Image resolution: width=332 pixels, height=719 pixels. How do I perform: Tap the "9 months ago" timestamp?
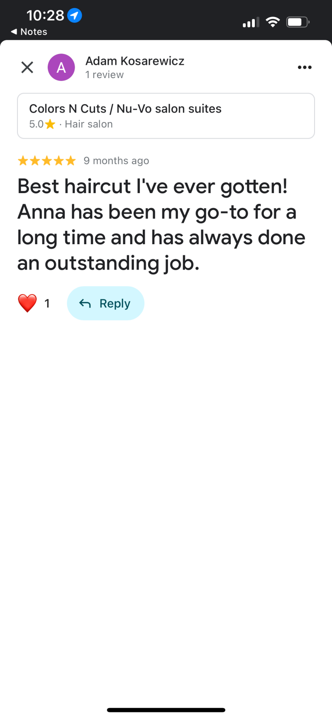[x=116, y=161]
